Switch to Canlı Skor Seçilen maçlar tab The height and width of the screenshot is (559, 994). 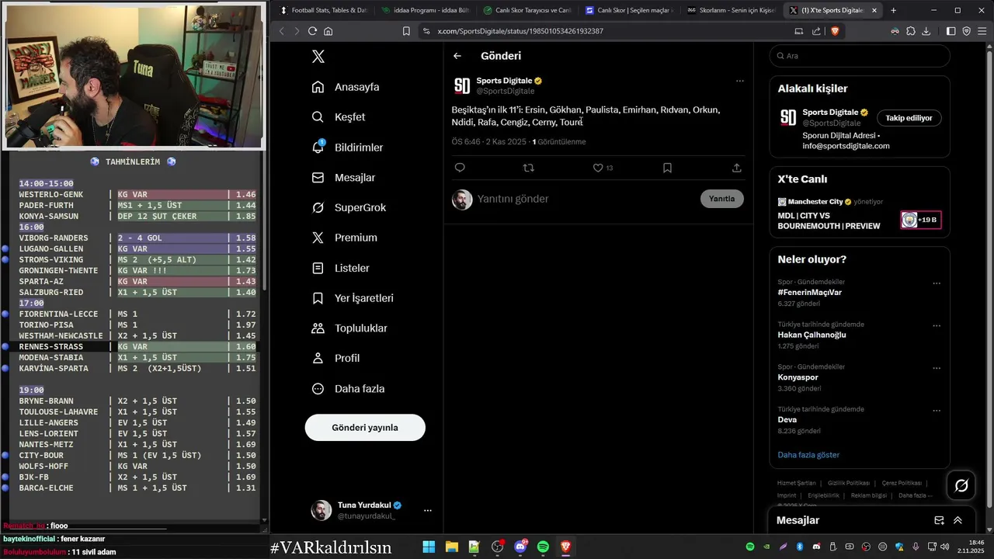click(629, 10)
